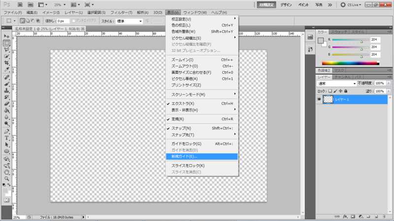This screenshot has width=394, height=221.
Task: Select the Move tool
Action: tap(6, 36)
